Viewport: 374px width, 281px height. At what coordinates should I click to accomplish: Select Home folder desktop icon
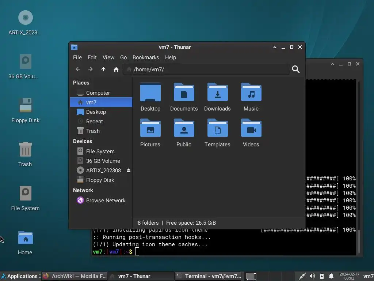(25, 243)
